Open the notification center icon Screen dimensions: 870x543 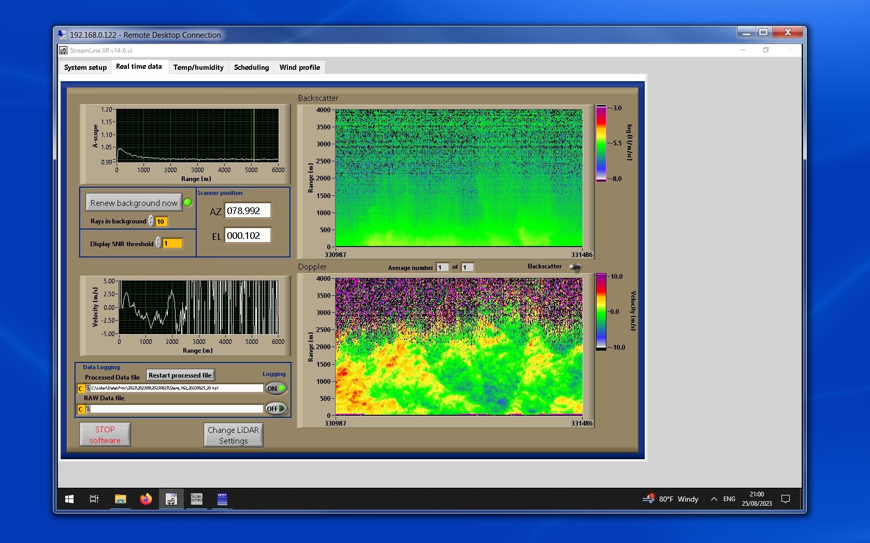tap(785, 499)
